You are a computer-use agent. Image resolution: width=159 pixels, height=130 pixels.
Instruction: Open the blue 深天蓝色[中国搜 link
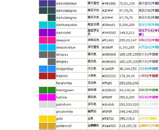click(x=149, y=47)
